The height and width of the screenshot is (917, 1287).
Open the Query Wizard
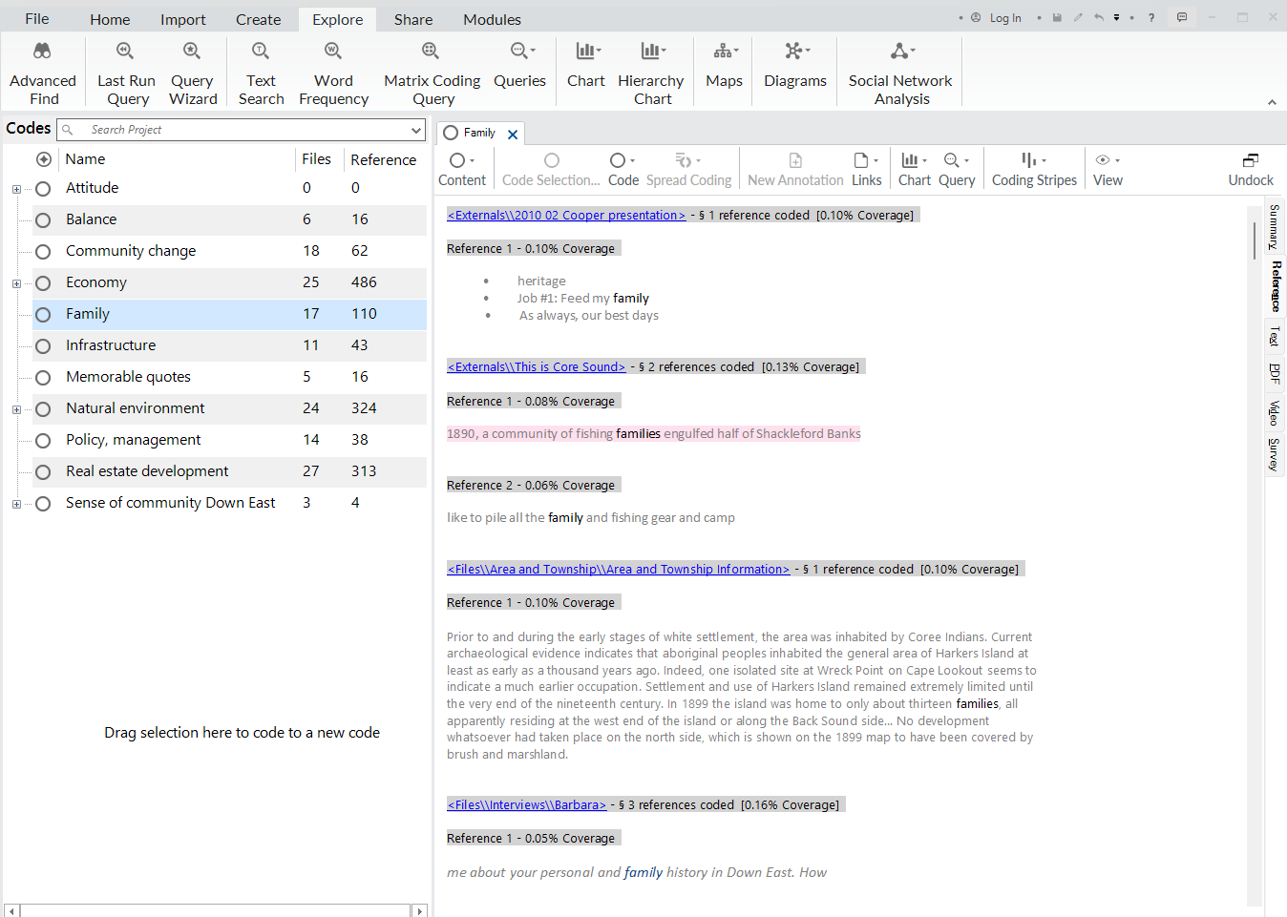192,72
